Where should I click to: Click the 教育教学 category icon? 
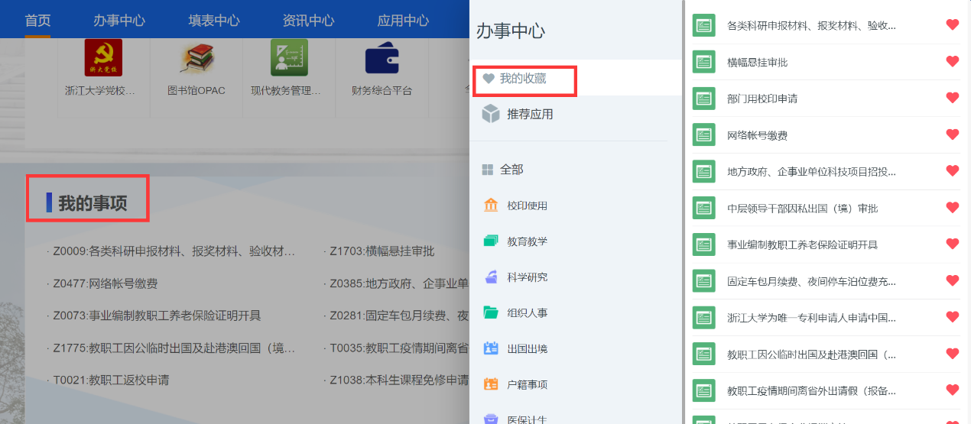point(491,241)
